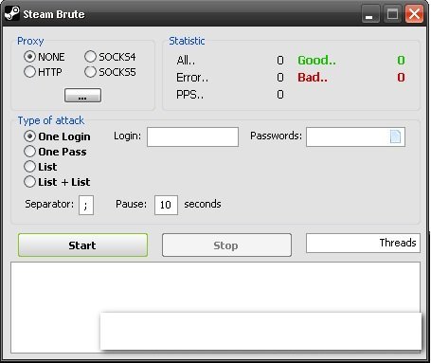Click the 'seconds' label after Pause
Image resolution: width=431 pixels, height=363 pixels.
203,204
